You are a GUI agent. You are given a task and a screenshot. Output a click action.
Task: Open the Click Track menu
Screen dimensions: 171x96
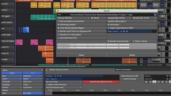pos(33,82)
